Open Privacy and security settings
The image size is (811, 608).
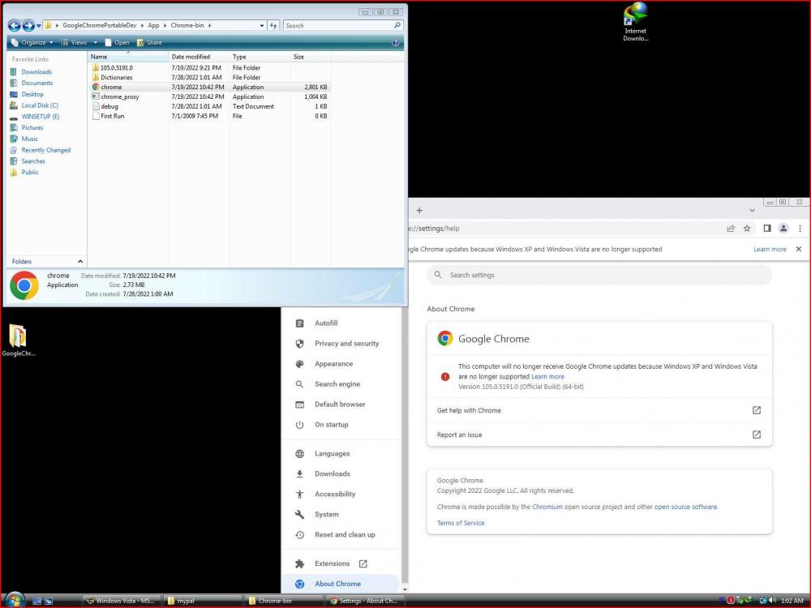coord(346,344)
